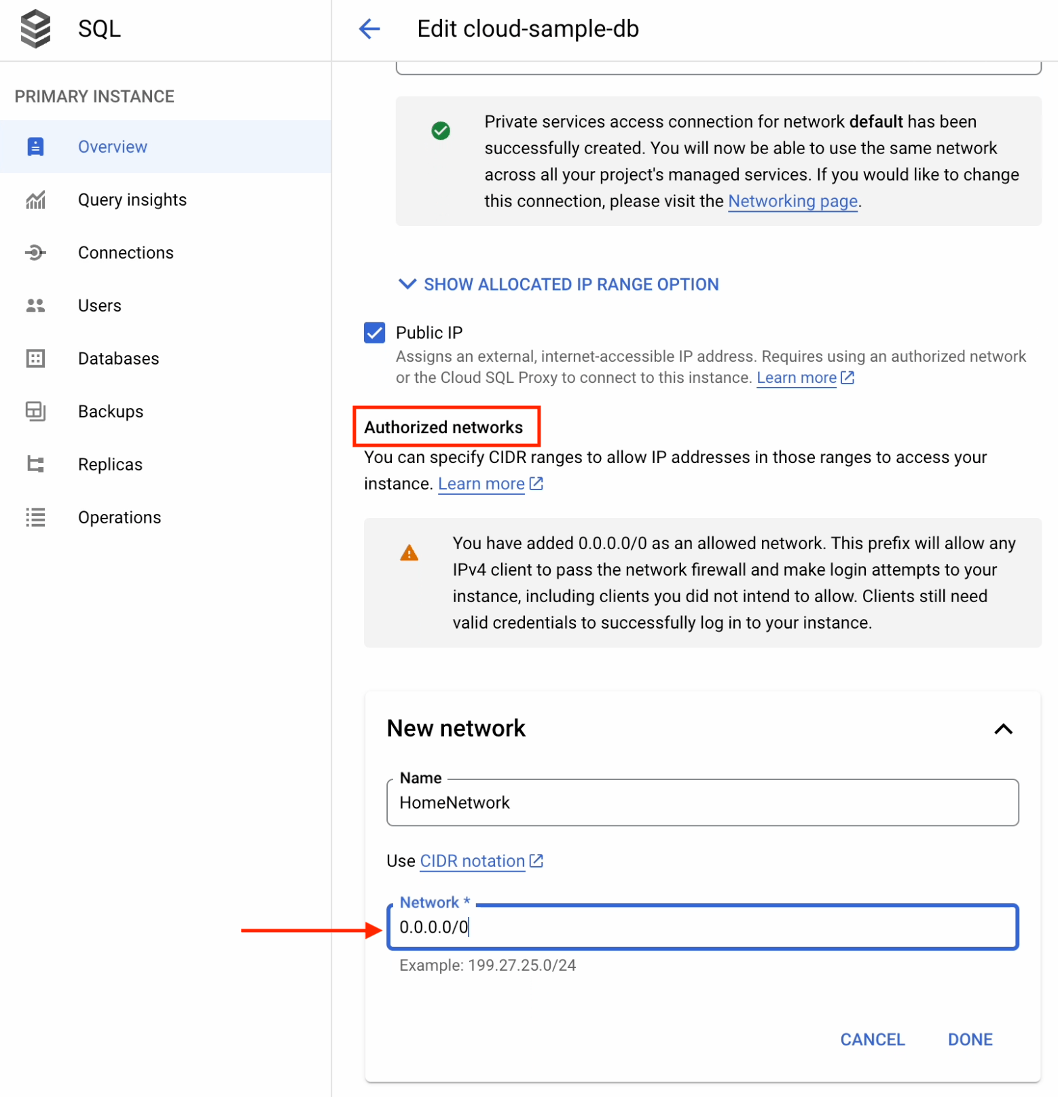Open the Overview menu item
Viewport: 1058px width, 1097px height.
(113, 147)
